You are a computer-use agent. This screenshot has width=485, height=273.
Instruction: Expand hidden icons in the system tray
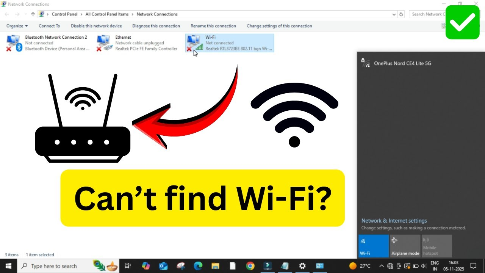(x=382, y=266)
